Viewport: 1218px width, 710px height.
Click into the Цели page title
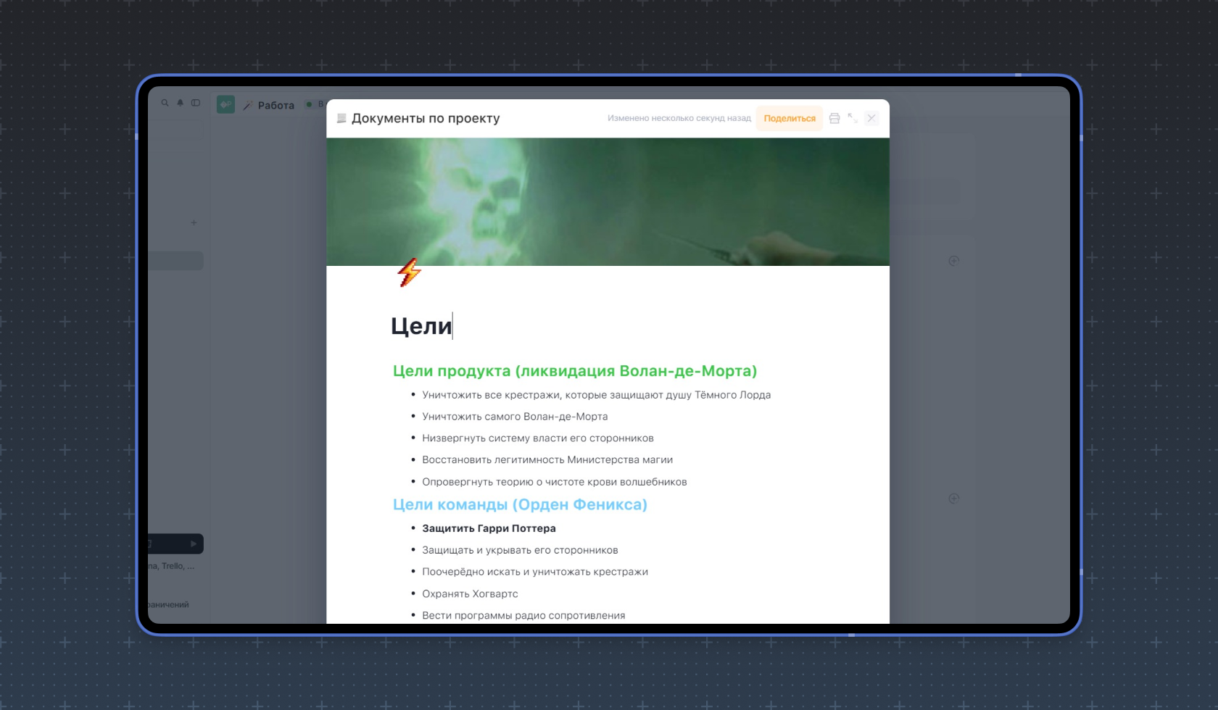pos(421,326)
